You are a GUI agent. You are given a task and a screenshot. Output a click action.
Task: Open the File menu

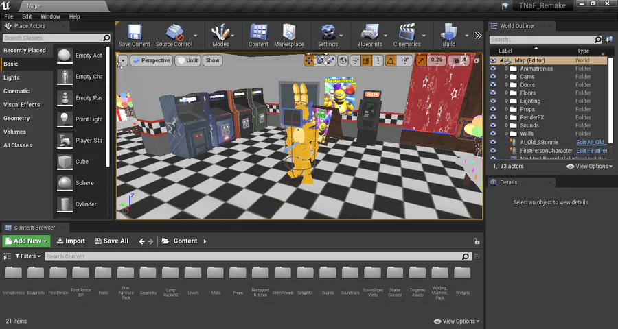(x=9, y=16)
